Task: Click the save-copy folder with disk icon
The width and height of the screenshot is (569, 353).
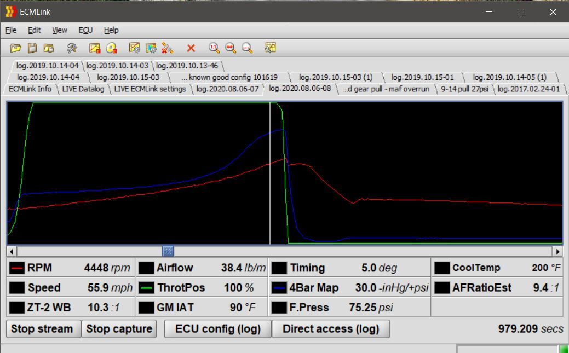Action: coord(49,48)
